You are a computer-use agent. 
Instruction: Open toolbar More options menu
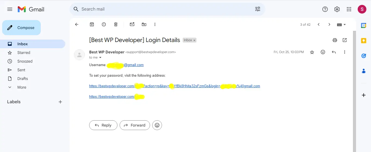[x=155, y=24]
